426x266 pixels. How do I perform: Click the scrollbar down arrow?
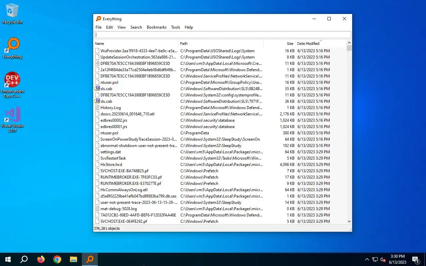point(349,221)
